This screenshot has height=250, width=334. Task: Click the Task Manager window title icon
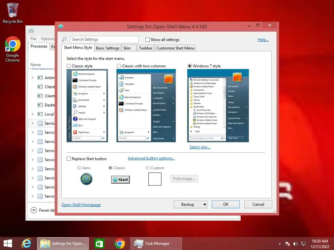[31, 31]
